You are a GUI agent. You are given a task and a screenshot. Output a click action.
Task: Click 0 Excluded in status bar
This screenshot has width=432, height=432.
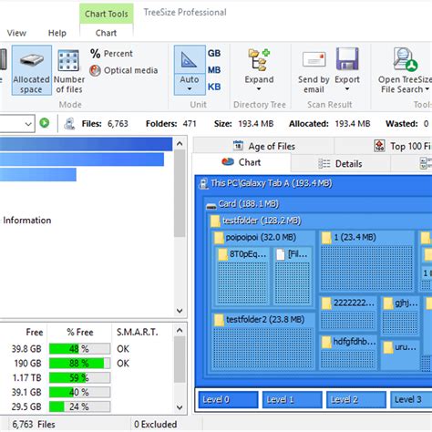[x=156, y=424]
